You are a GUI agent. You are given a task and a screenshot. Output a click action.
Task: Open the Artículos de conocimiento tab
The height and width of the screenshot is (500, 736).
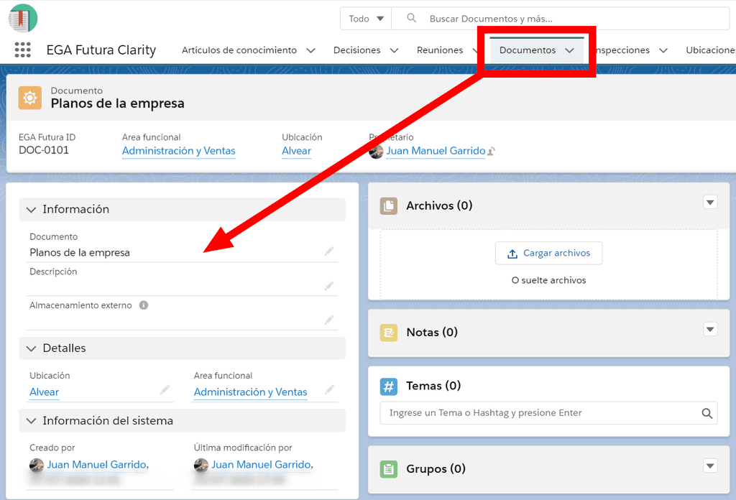click(239, 50)
